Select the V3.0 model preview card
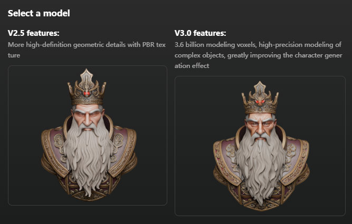The image size is (352, 224). [260, 146]
